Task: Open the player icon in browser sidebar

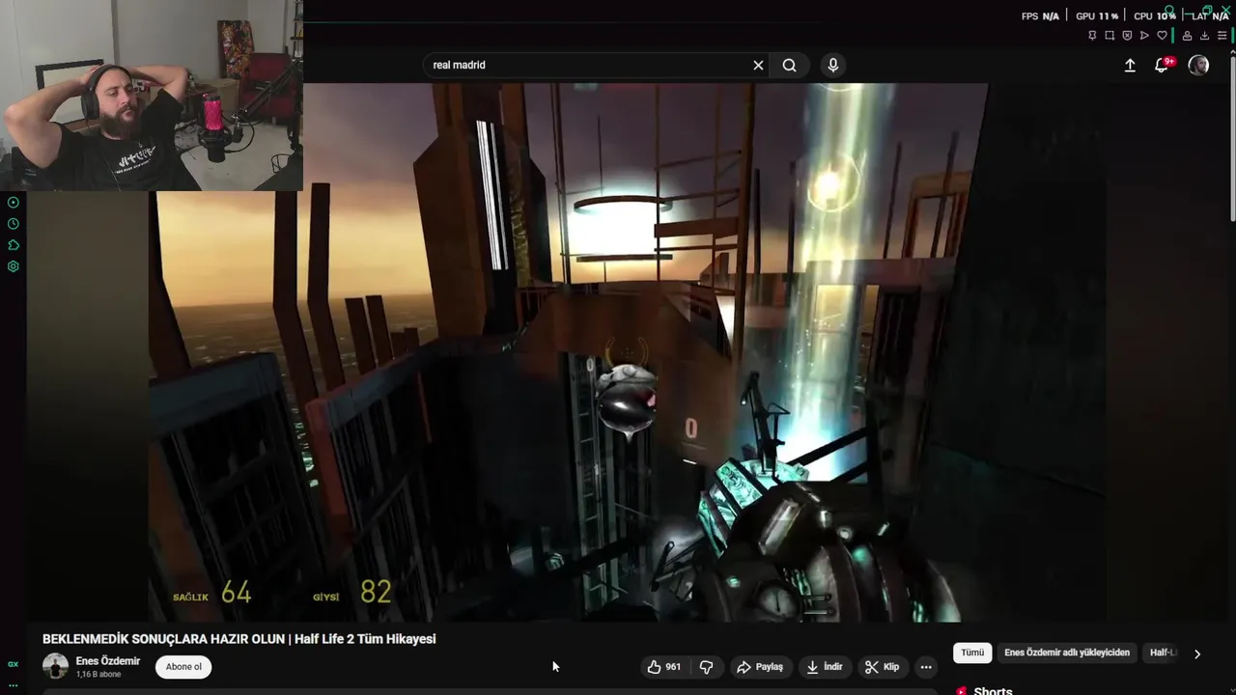Action: 14,203
